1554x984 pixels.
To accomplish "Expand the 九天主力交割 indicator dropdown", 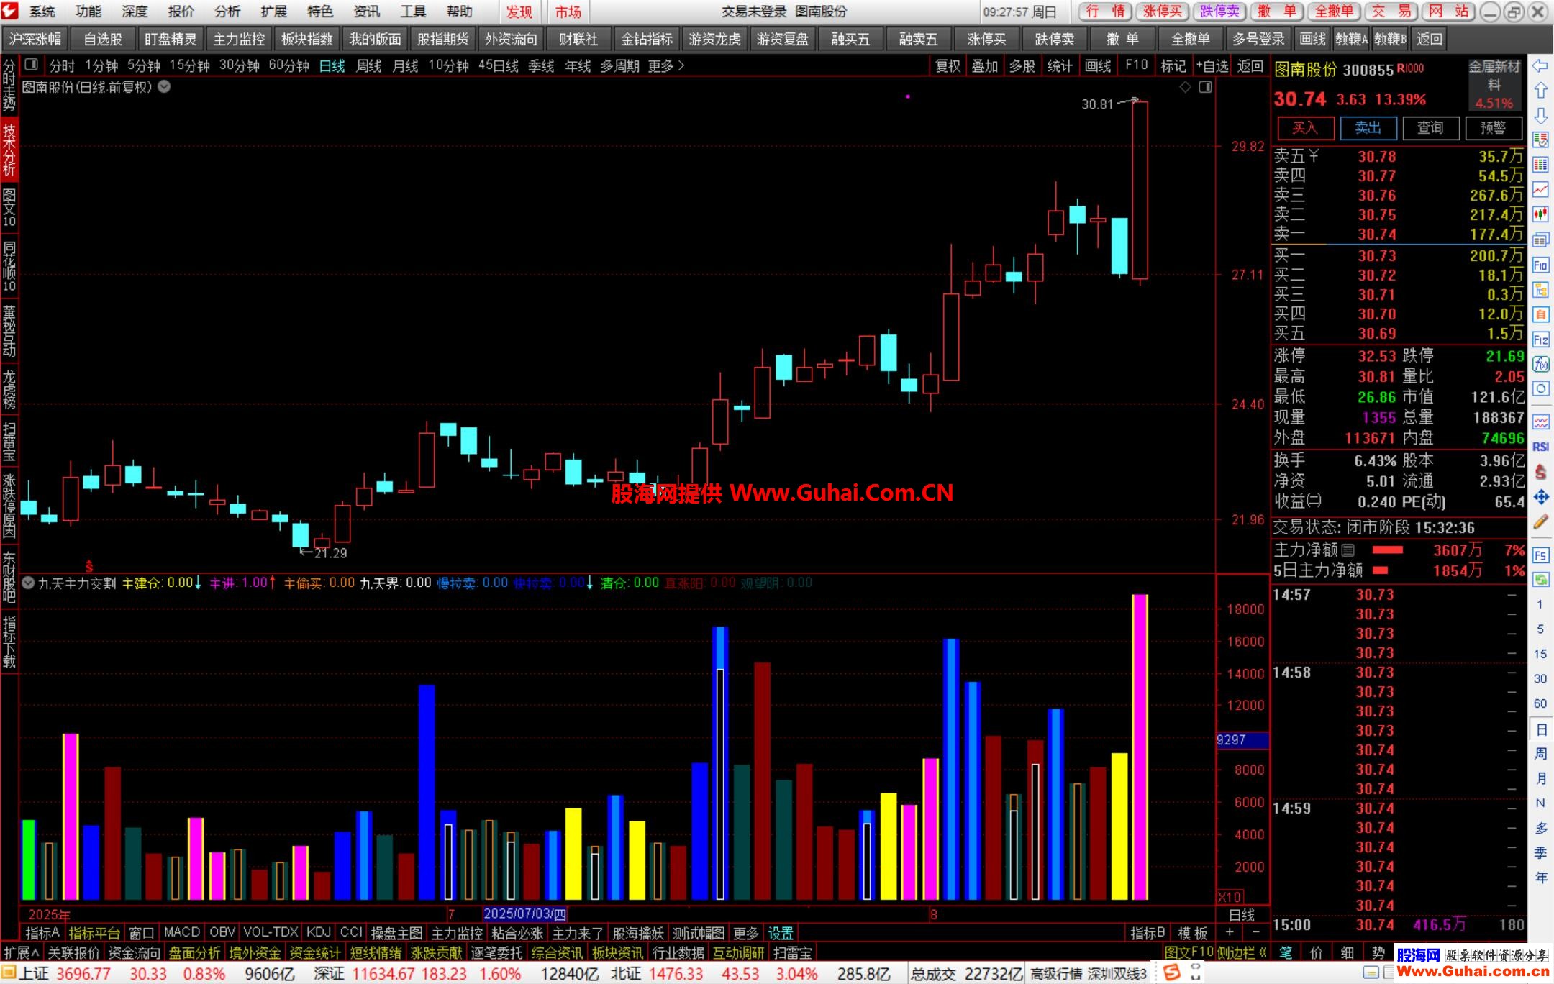I will [28, 583].
